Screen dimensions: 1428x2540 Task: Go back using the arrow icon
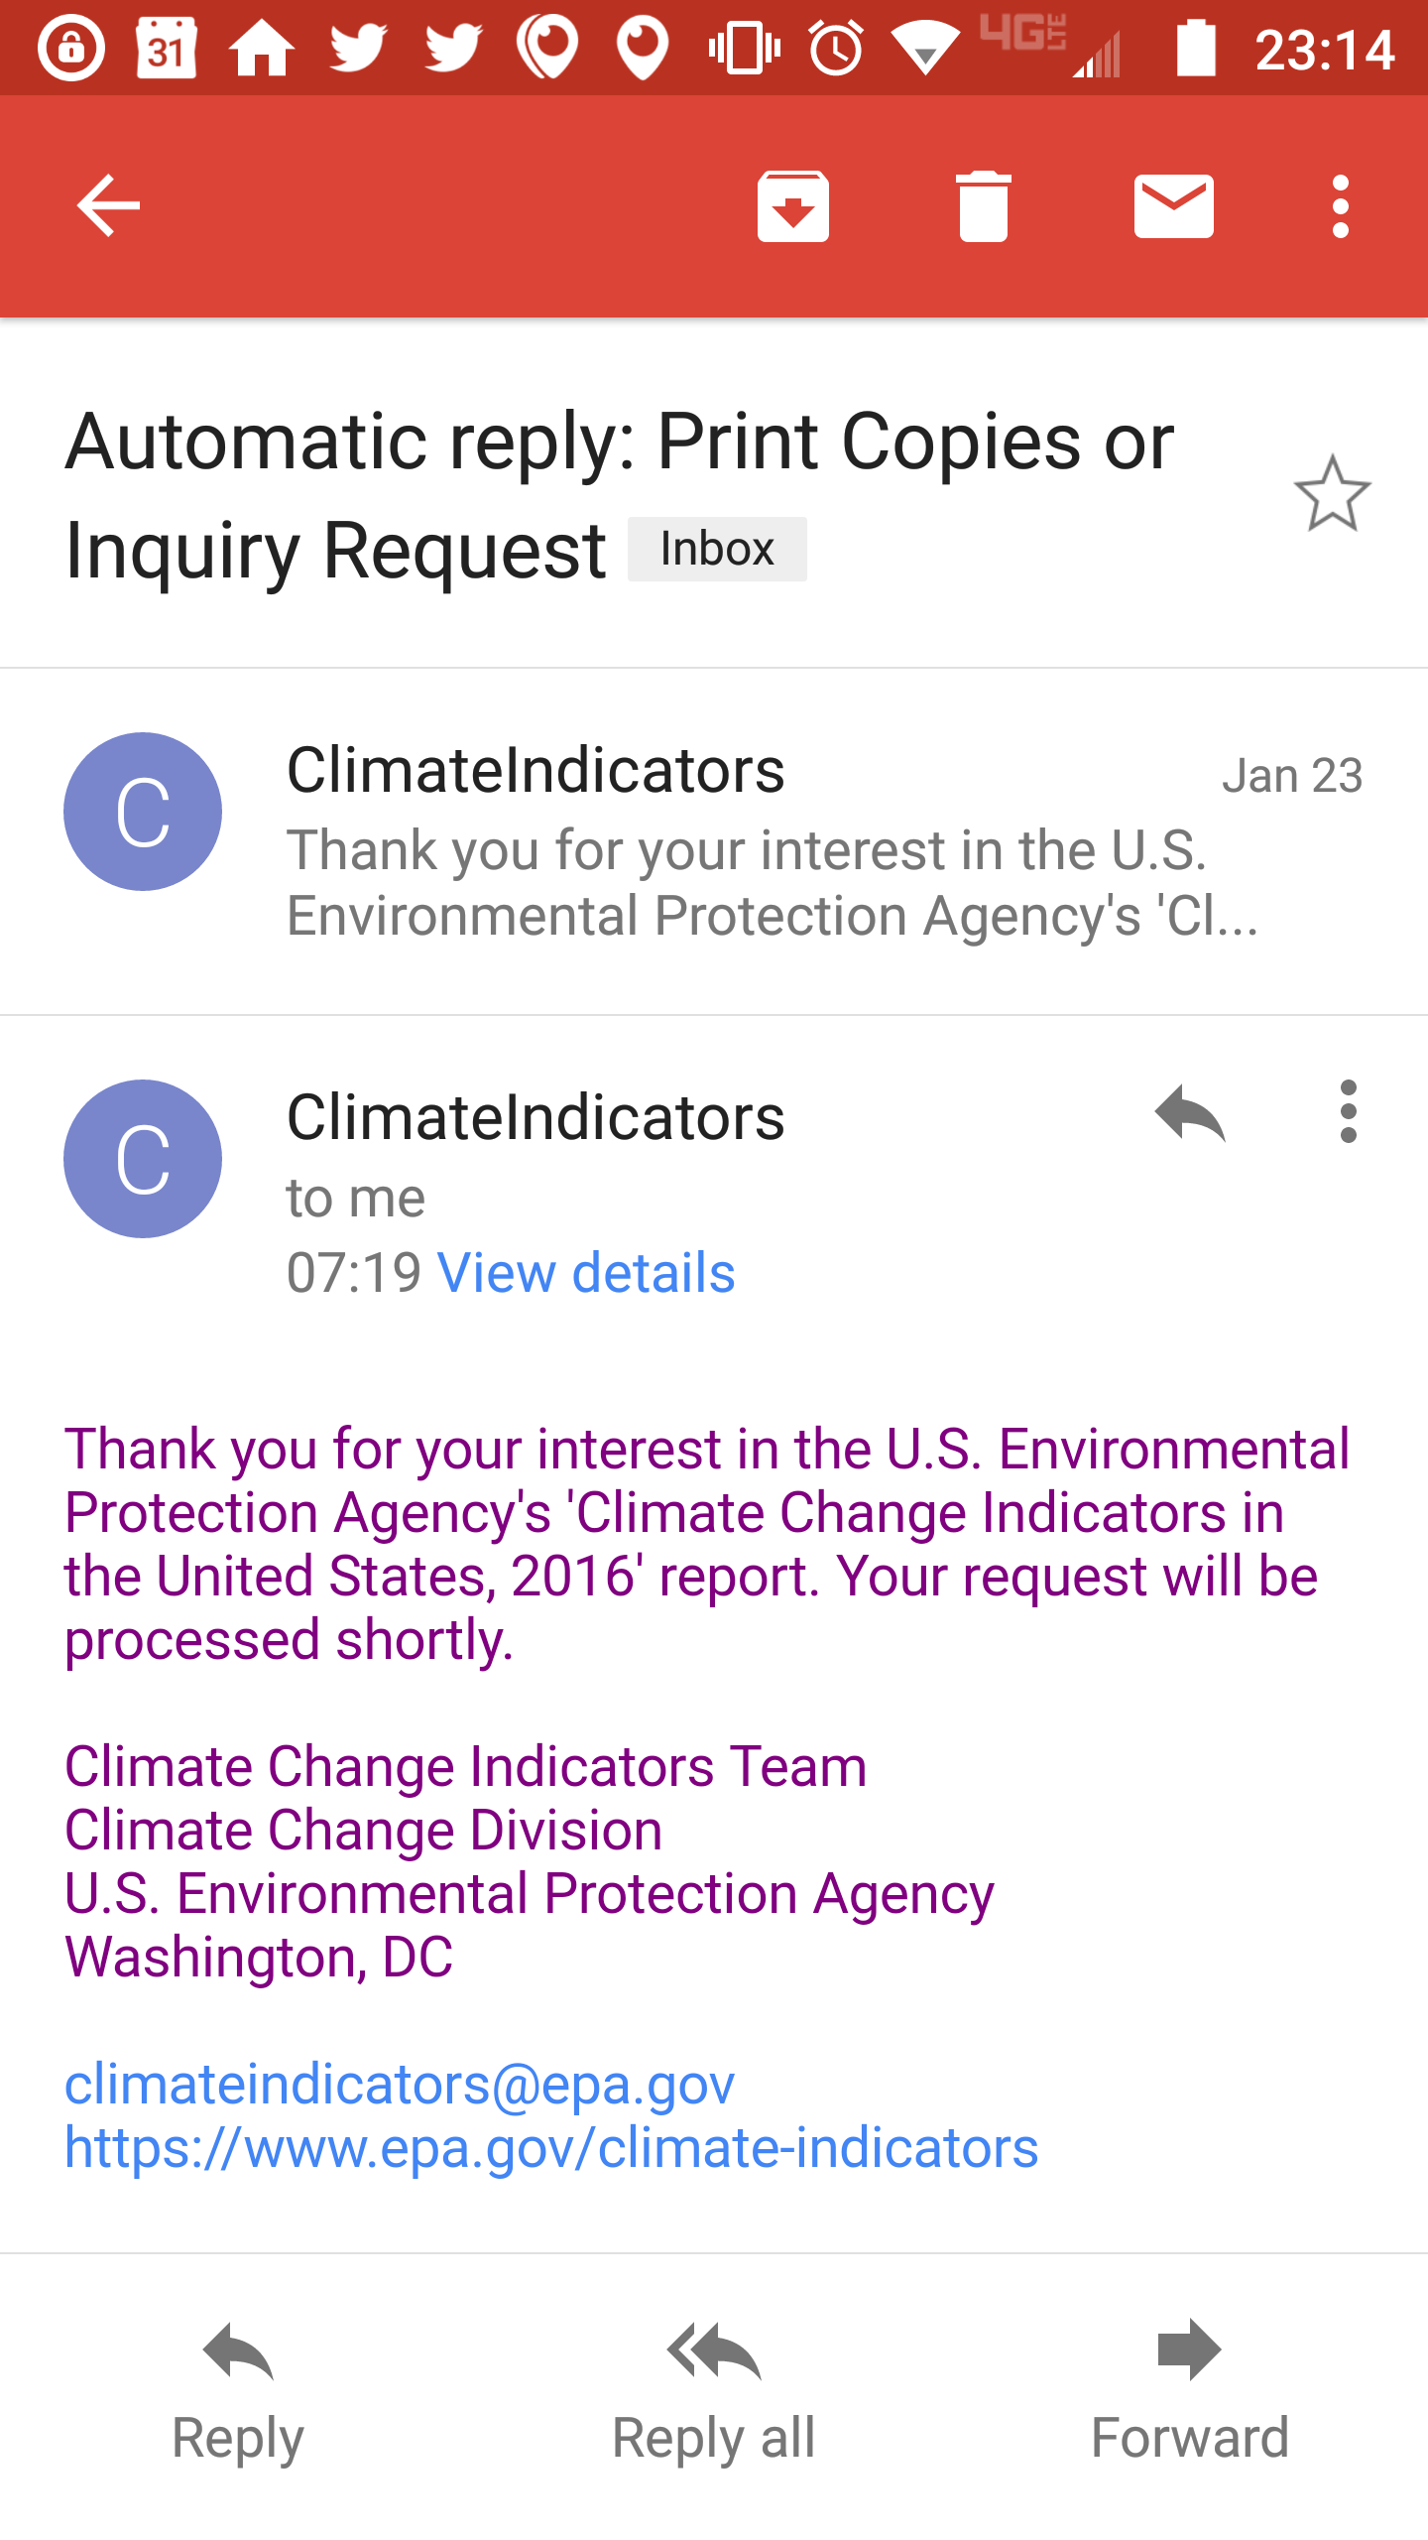[109, 206]
